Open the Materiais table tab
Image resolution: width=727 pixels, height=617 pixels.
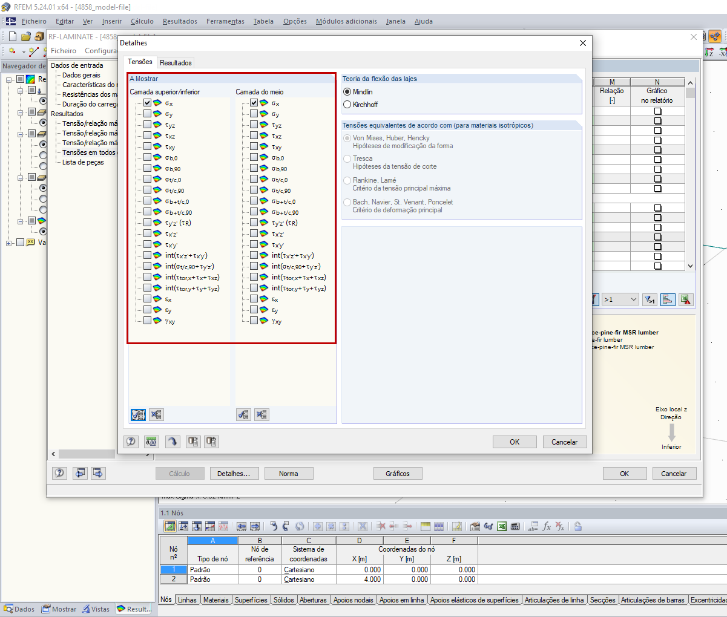216,600
